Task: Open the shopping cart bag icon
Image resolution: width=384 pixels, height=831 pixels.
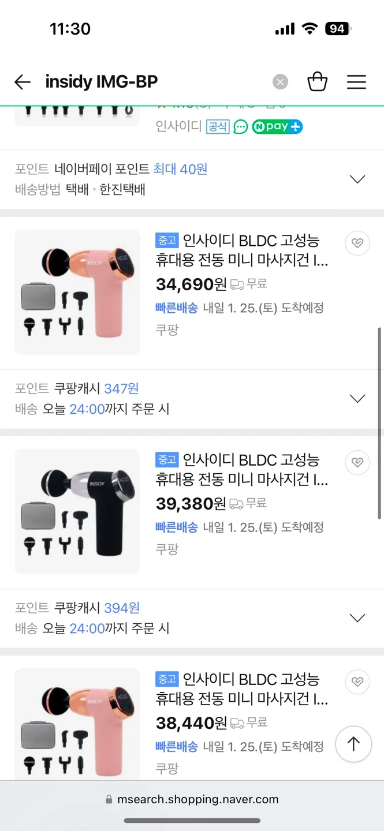Action: 317,81
